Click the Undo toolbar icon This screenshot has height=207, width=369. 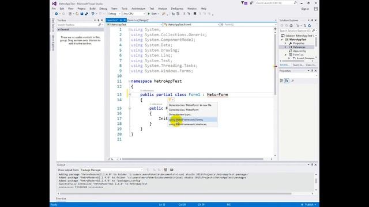(93, 14)
